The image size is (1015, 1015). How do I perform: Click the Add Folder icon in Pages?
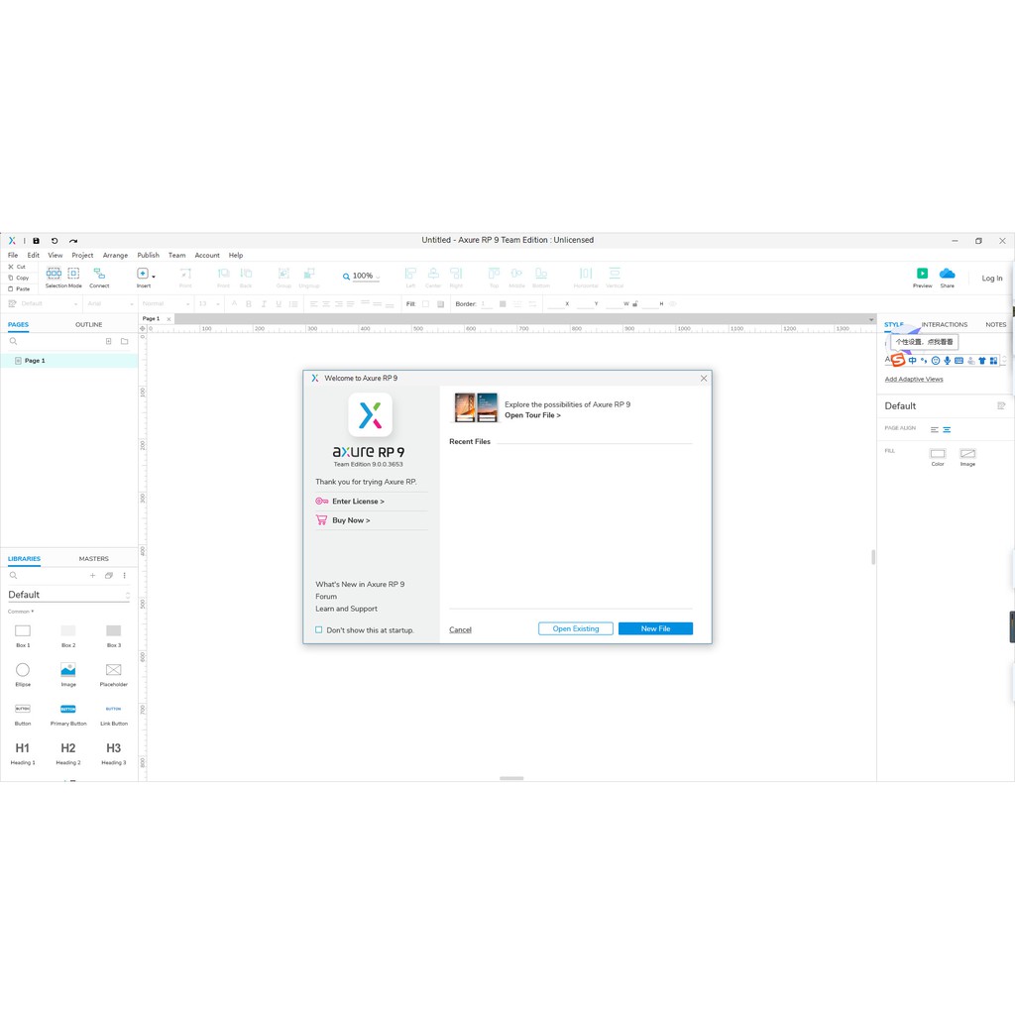pos(124,341)
